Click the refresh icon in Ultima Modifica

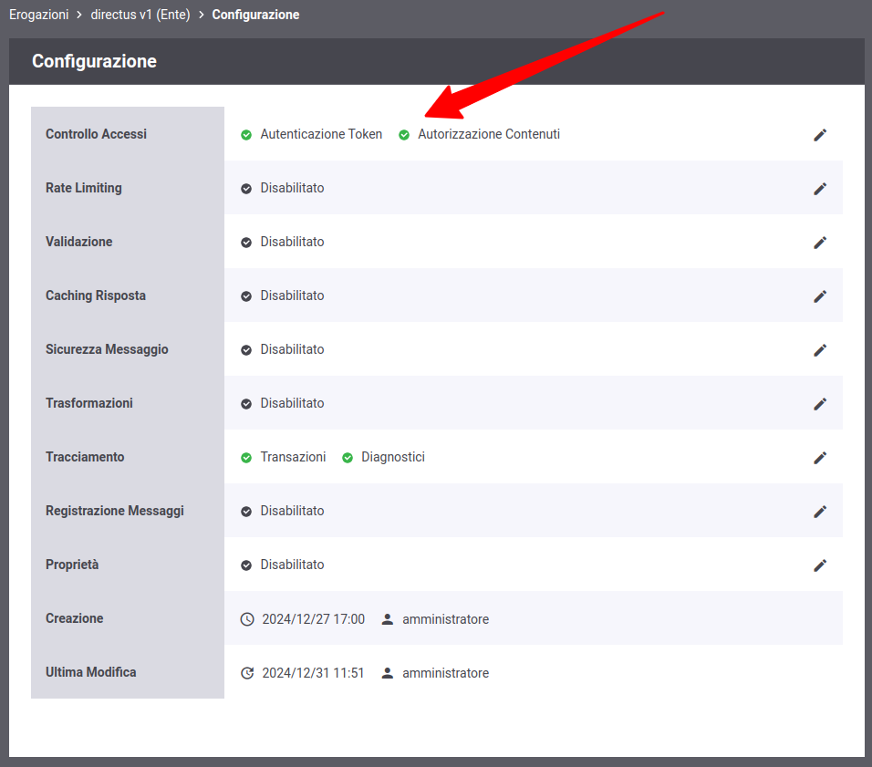pyautogui.click(x=247, y=673)
